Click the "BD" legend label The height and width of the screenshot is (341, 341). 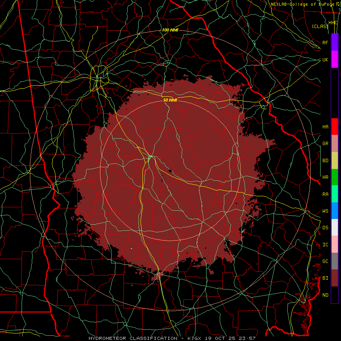(325, 160)
